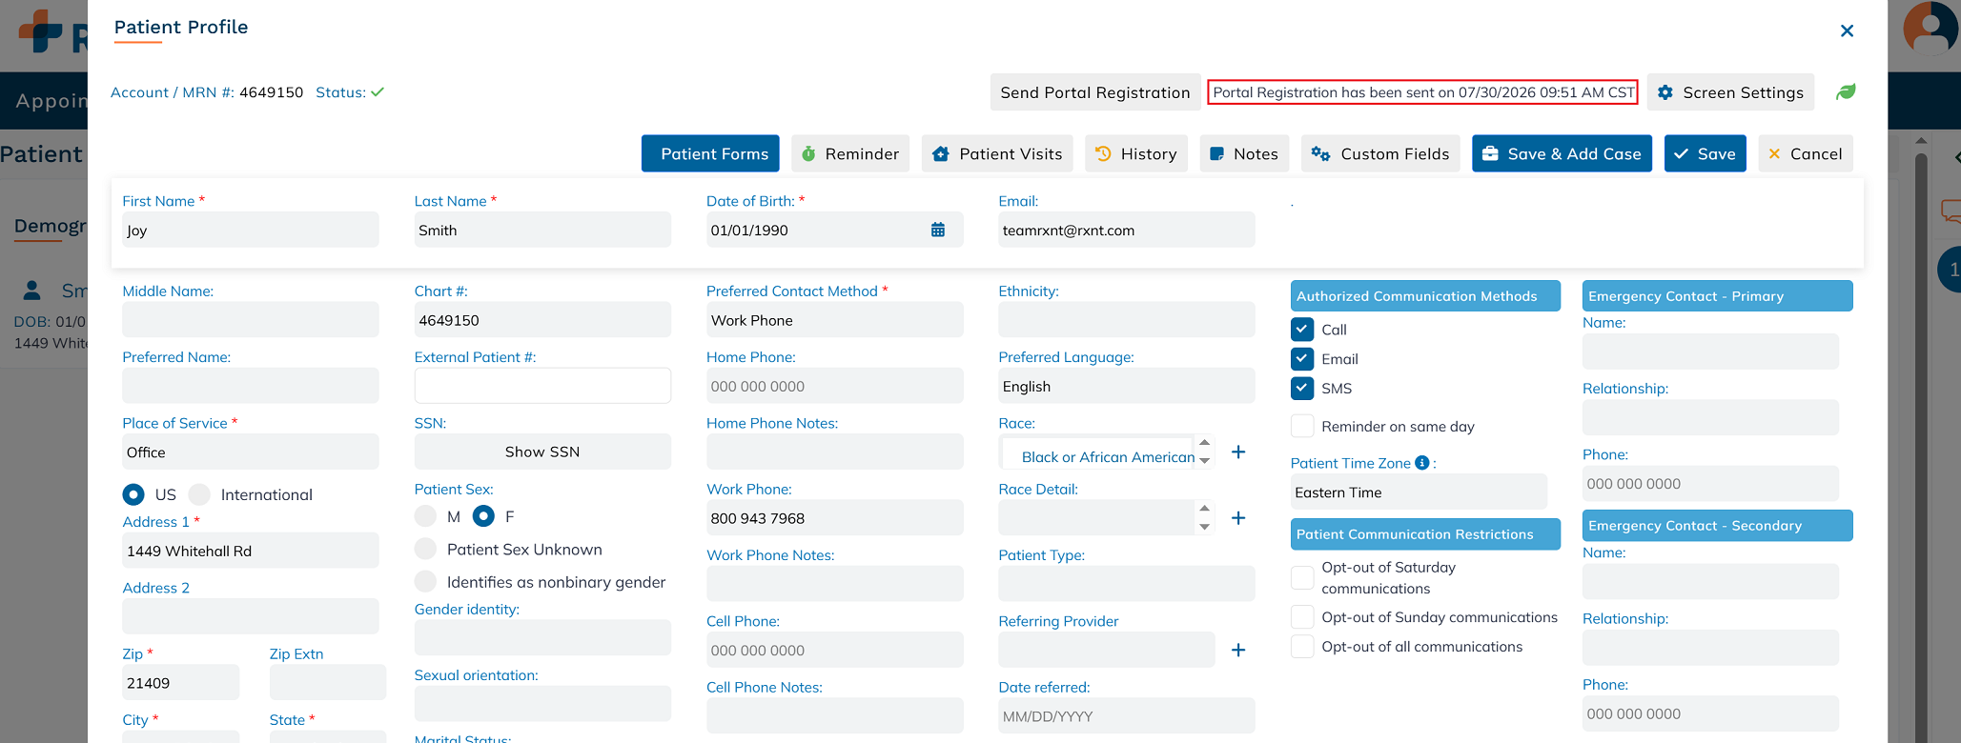Click the Work Phone field
Image resolution: width=1961 pixels, height=743 pixels.
click(x=834, y=517)
